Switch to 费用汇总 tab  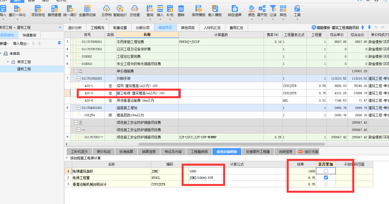click(x=236, y=28)
